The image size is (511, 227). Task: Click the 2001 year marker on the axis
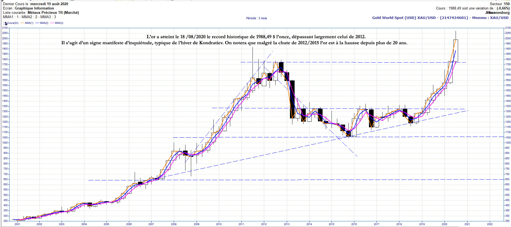[x=17, y=224]
